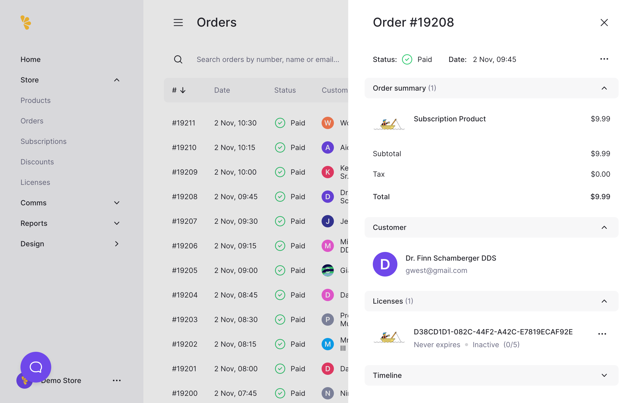635x403 pixels.
Task: Open order #19204 row
Action: coord(256,295)
